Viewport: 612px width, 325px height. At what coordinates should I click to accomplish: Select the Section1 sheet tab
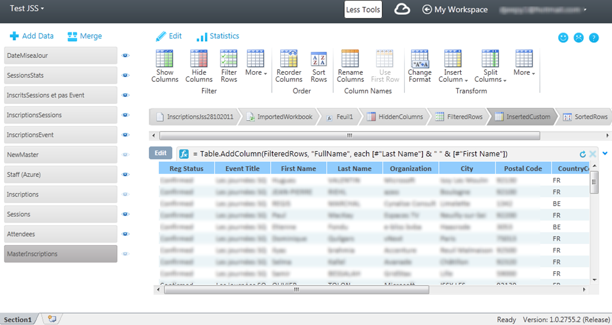[x=19, y=320]
